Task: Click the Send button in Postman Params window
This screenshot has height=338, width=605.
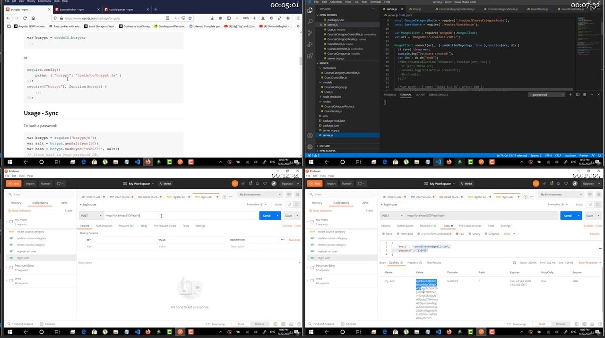Action: pos(267,215)
